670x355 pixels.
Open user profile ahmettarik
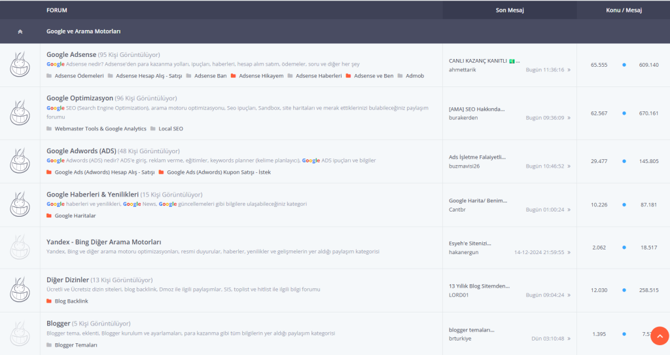click(463, 69)
